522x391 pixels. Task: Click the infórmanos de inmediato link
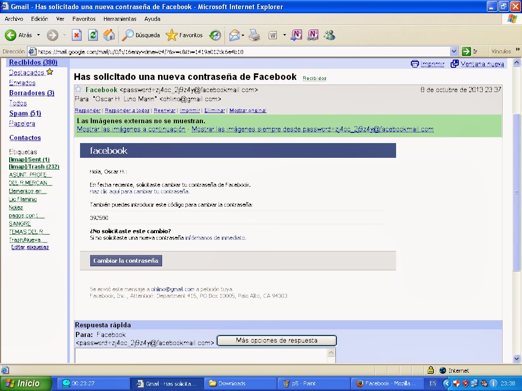coord(215,238)
